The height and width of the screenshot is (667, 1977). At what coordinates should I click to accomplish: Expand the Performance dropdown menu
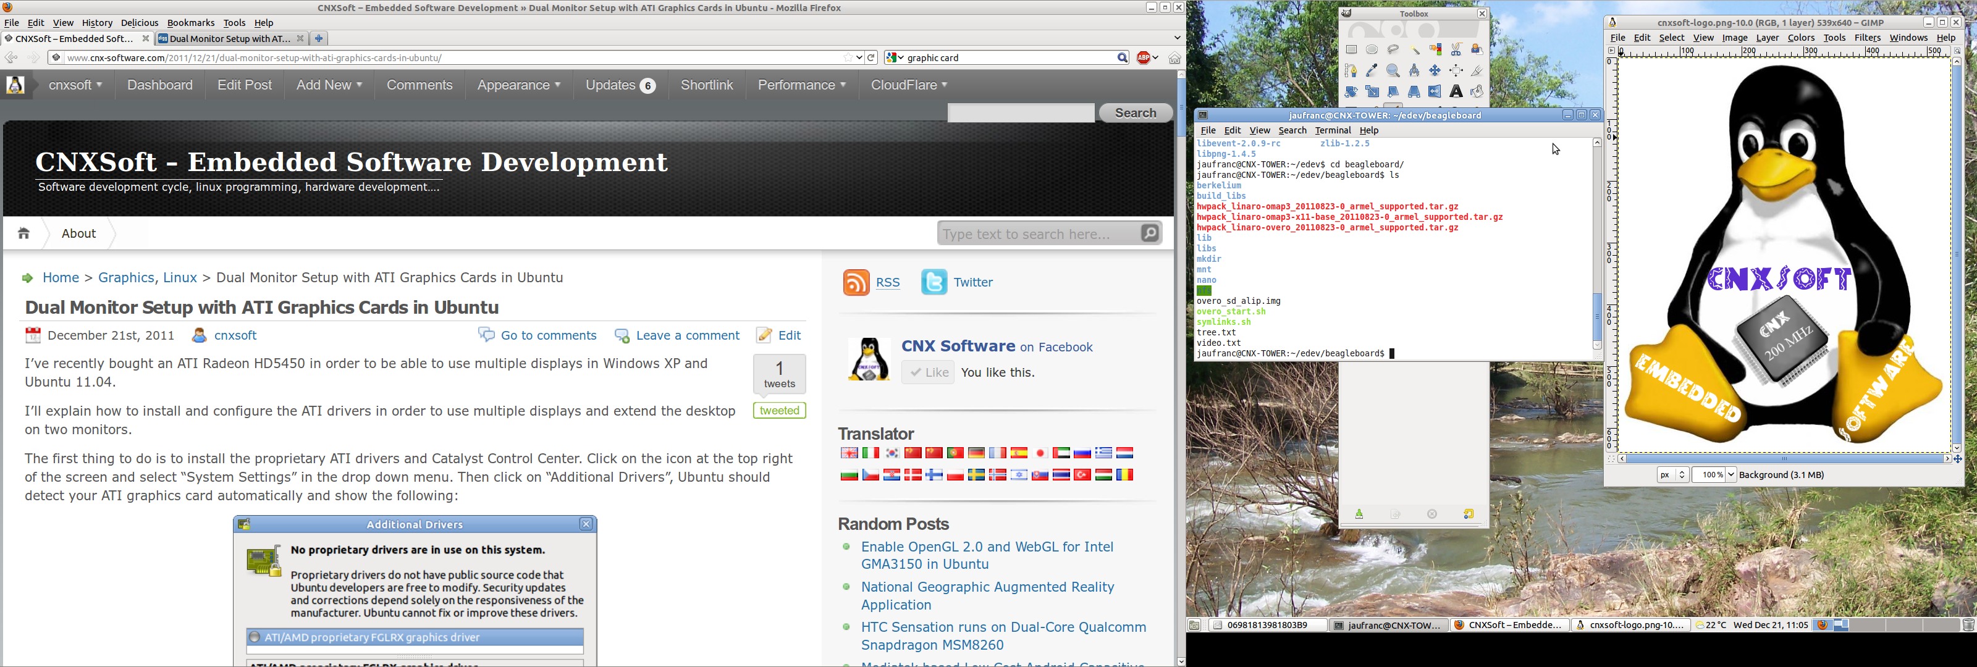click(x=802, y=85)
